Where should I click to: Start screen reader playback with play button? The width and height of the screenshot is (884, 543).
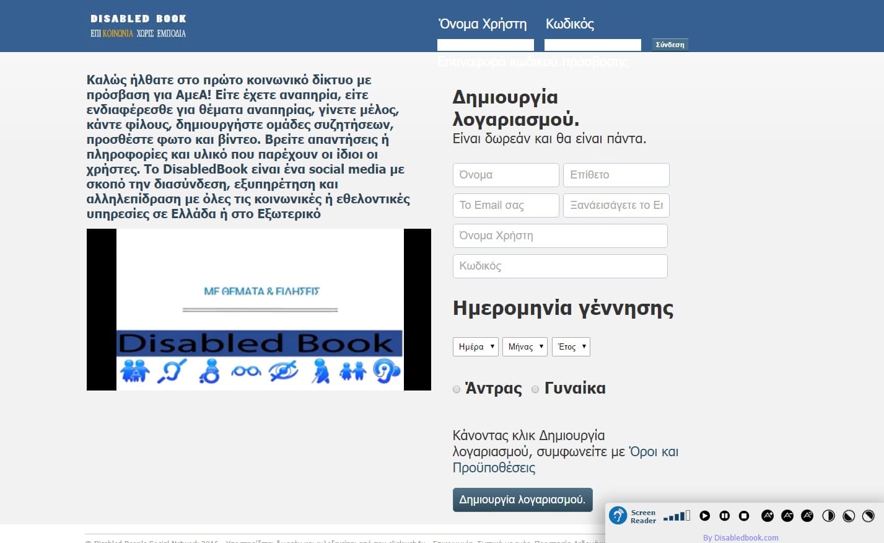pos(705,516)
